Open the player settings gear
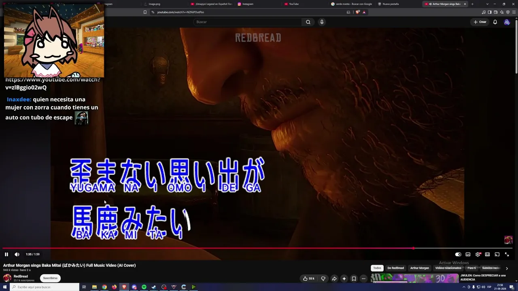Viewport: 518px width, 291px height. pyautogui.click(x=478, y=254)
